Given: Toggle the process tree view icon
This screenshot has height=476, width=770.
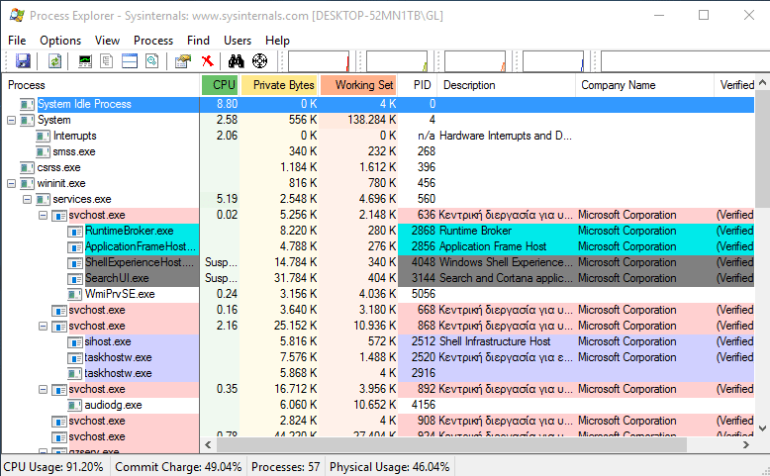Looking at the screenshot, I should click(107, 61).
